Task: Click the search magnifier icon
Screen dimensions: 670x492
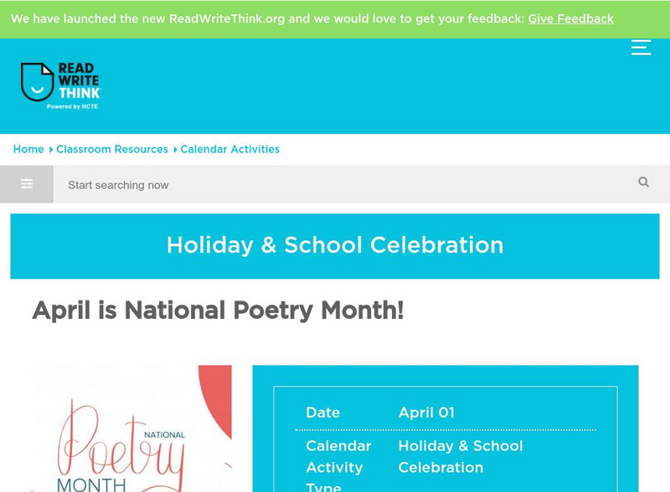Action: 643,182
